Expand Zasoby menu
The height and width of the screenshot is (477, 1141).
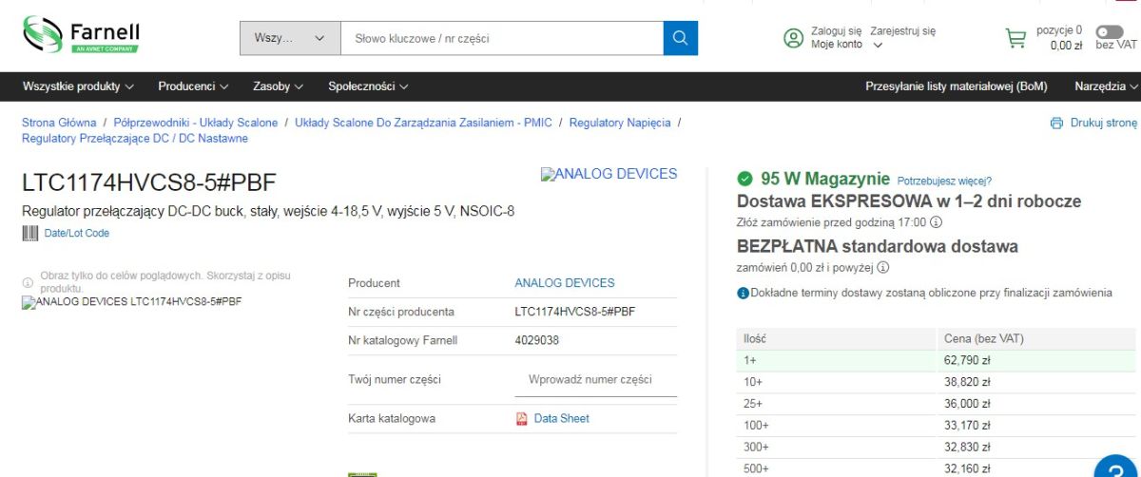[x=278, y=86]
